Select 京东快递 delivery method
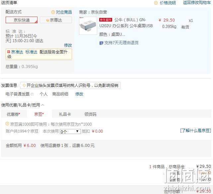The height and width of the screenshot is (194, 213). point(22,20)
